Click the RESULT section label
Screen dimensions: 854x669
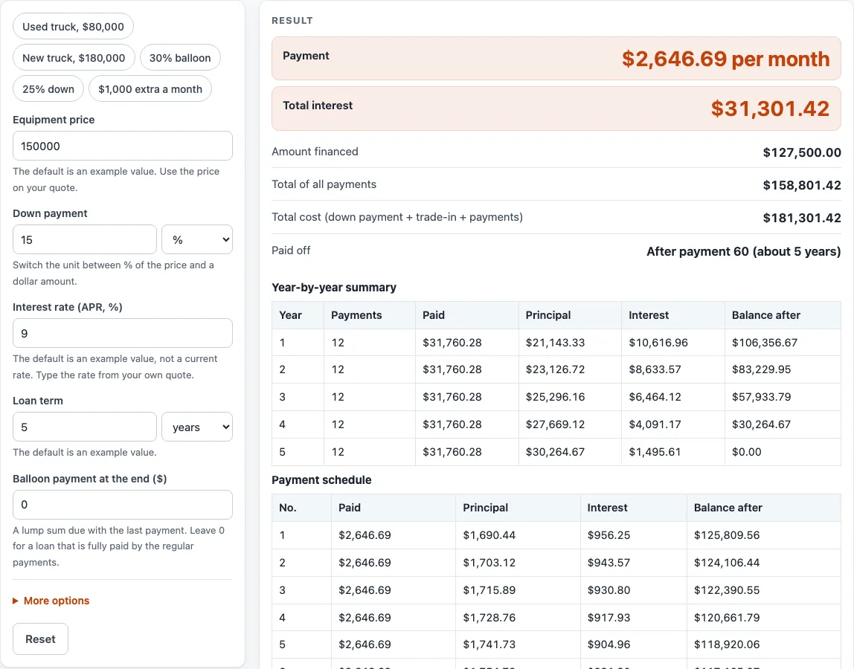292,21
